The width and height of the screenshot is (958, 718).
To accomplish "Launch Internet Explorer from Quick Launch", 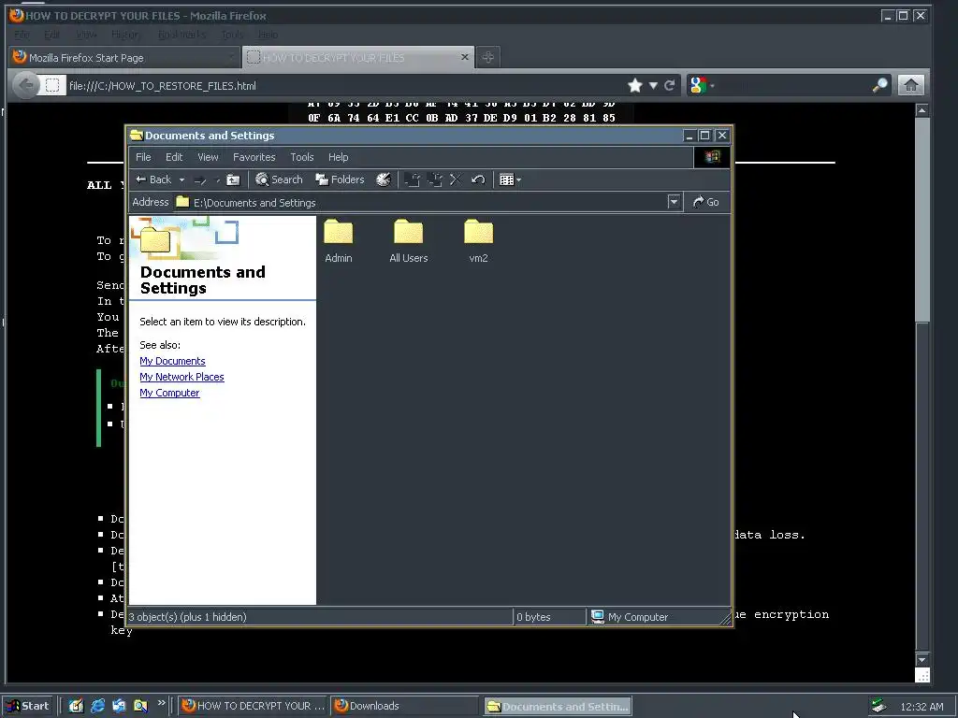I will click(97, 706).
